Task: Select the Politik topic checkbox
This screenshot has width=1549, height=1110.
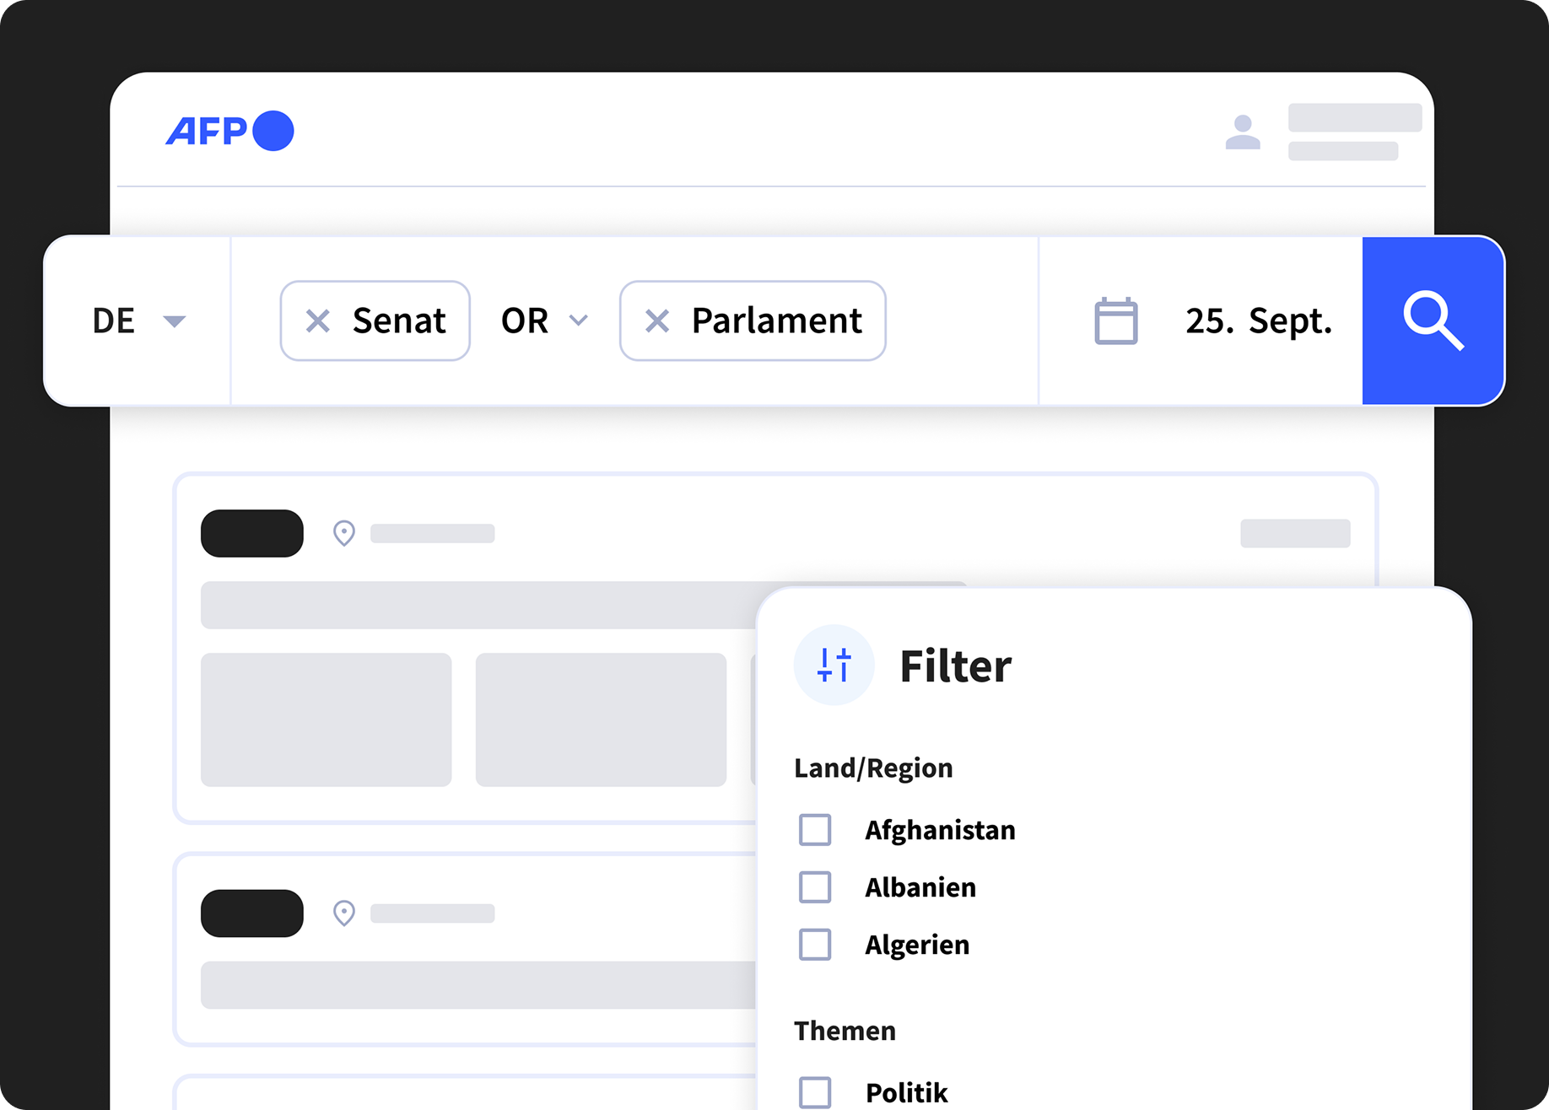Action: click(x=815, y=1092)
